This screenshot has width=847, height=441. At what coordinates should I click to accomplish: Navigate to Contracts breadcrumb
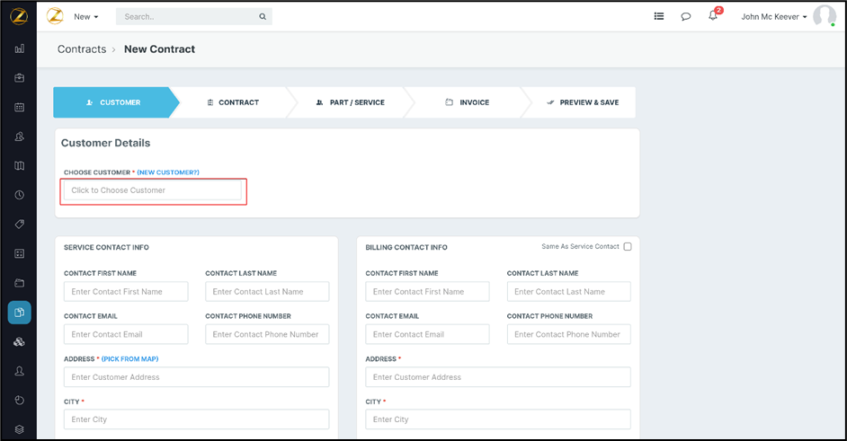click(82, 49)
